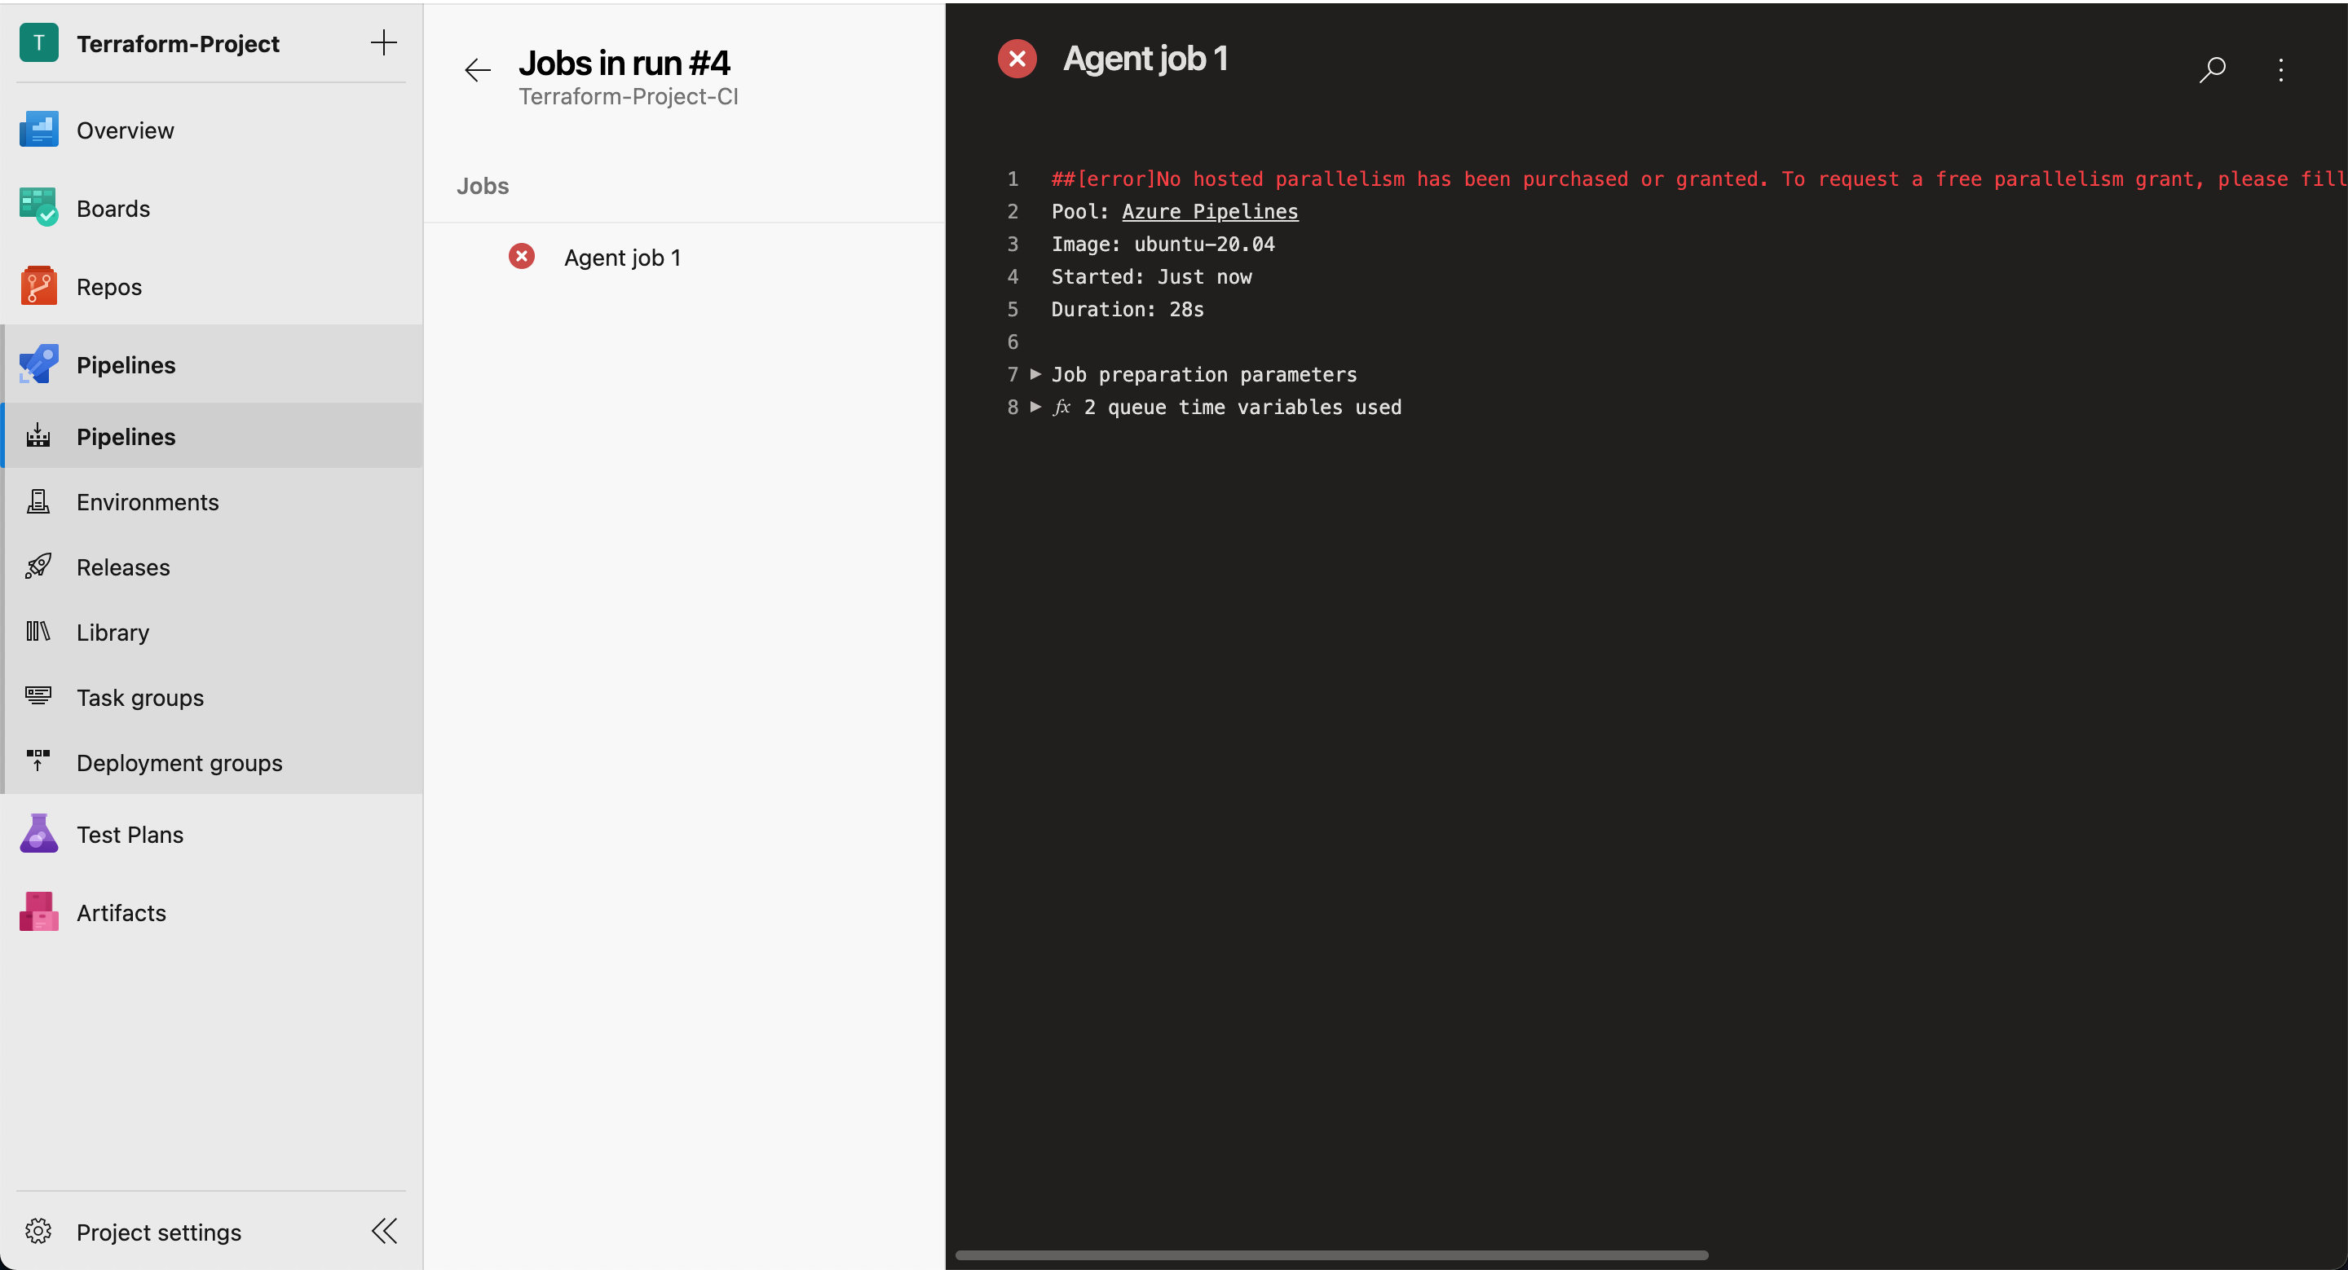Viewport: 2348px width, 1270px height.
Task: Go to Releases in Pipelines submenu
Action: [123, 567]
